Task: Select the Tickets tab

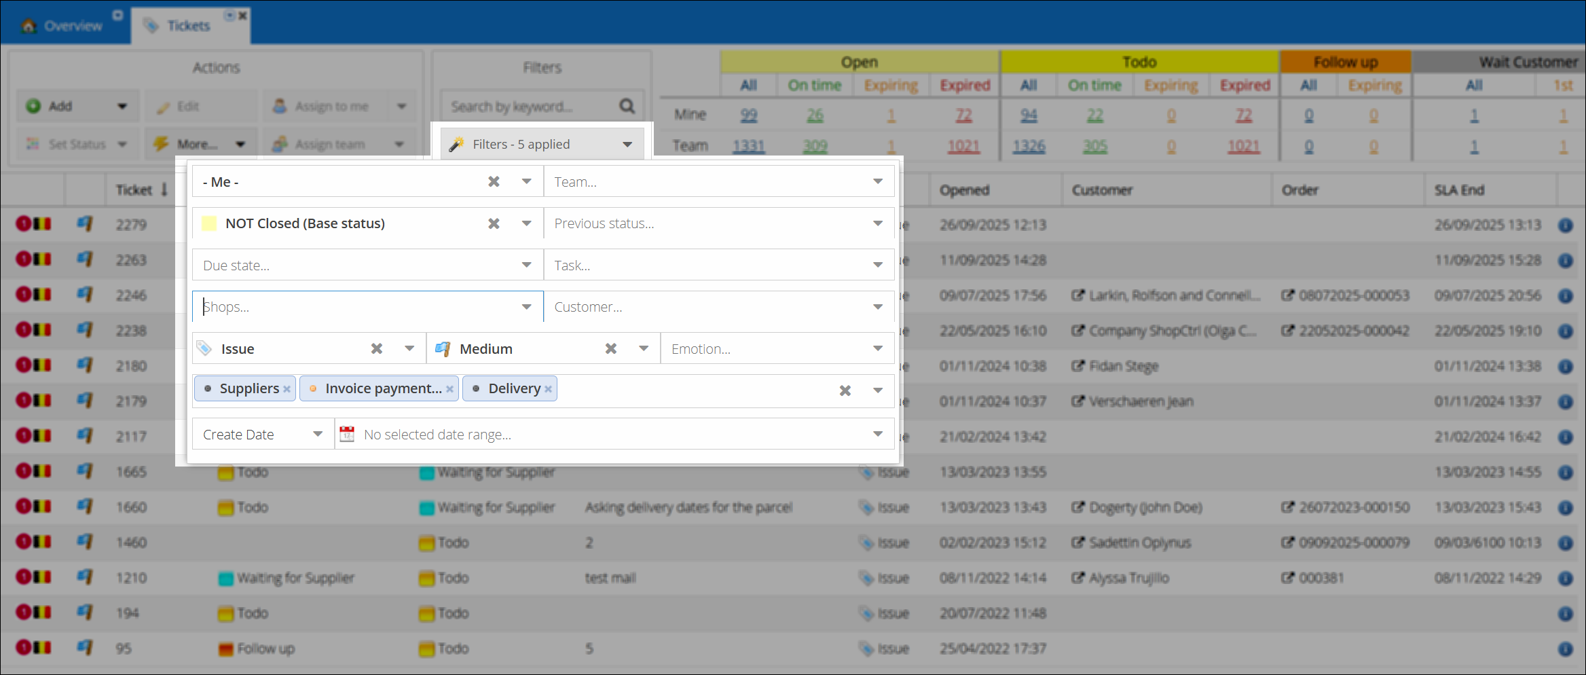Action: point(188,26)
